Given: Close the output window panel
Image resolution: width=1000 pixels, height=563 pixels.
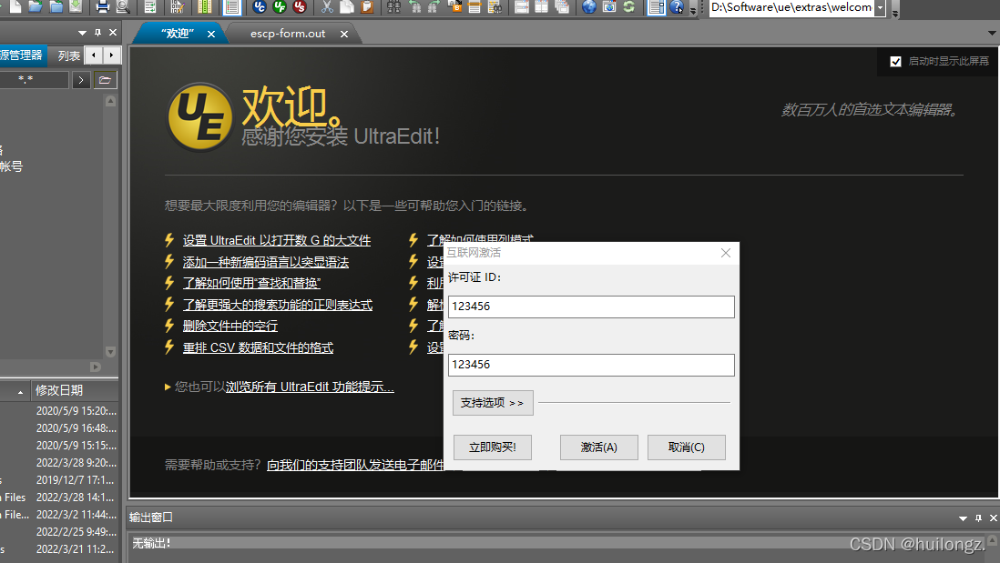Looking at the screenshot, I should [993, 518].
